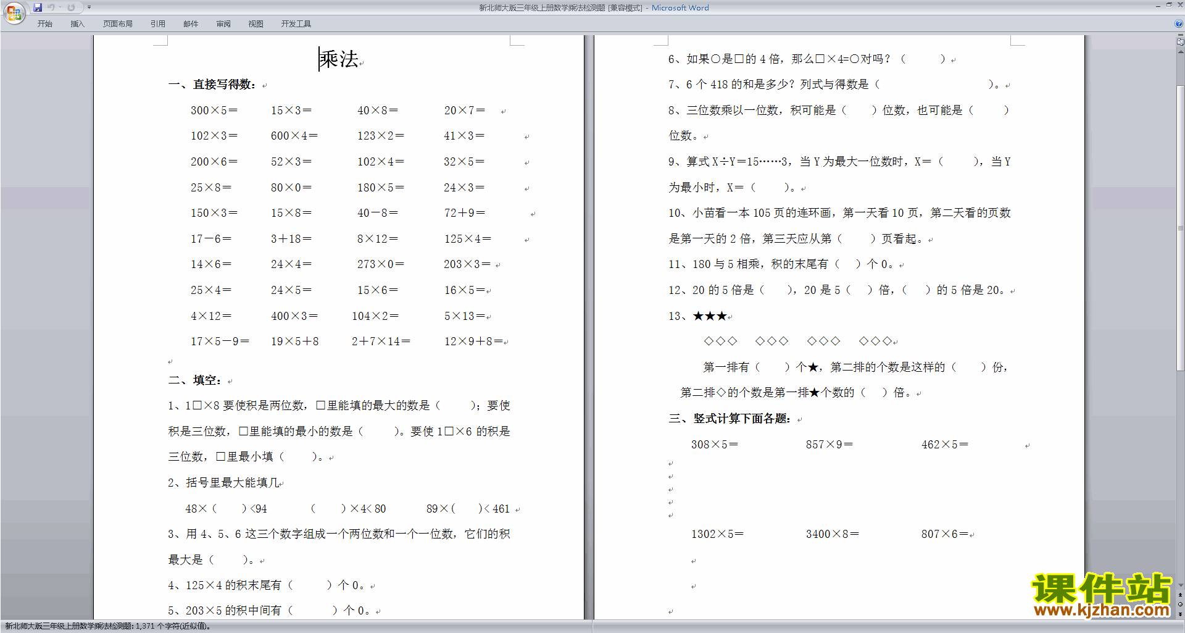Click the Previous Page double-arrow button
Image resolution: width=1185 pixels, height=633 pixels.
[x=1181, y=595]
